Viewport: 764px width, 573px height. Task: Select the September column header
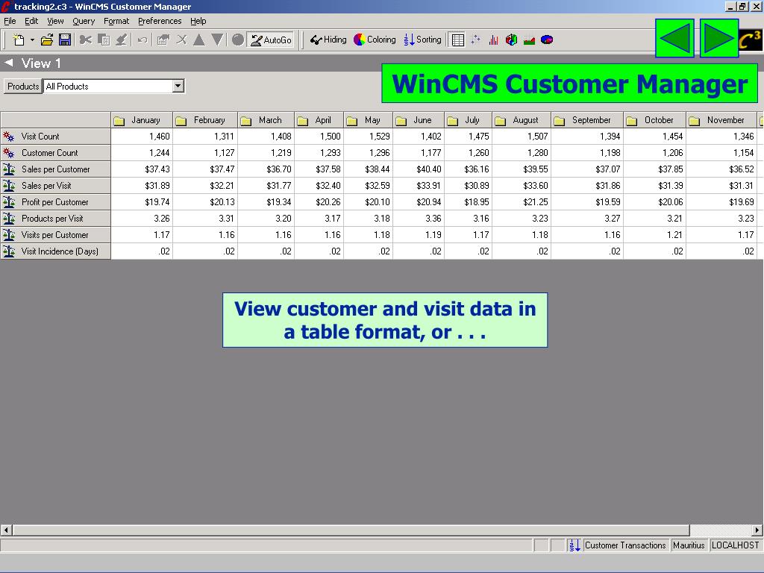click(587, 120)
